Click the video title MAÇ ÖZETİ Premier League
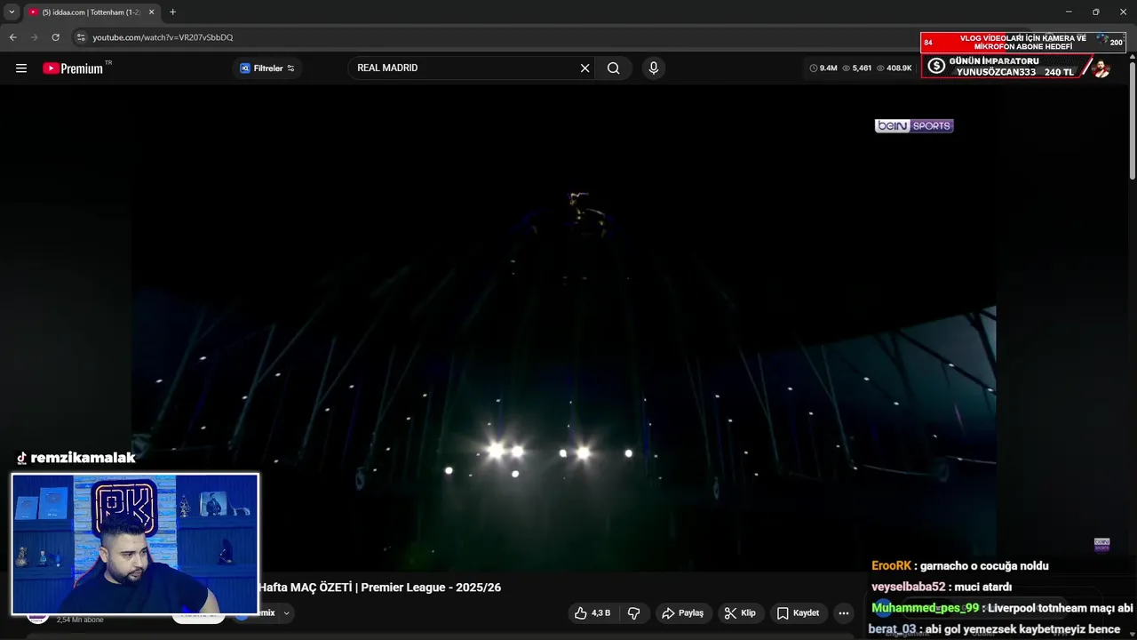 pos(379,588)
